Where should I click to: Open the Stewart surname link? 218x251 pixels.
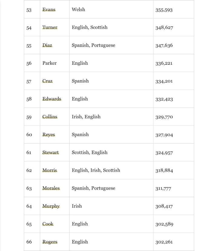click(51, 152)
